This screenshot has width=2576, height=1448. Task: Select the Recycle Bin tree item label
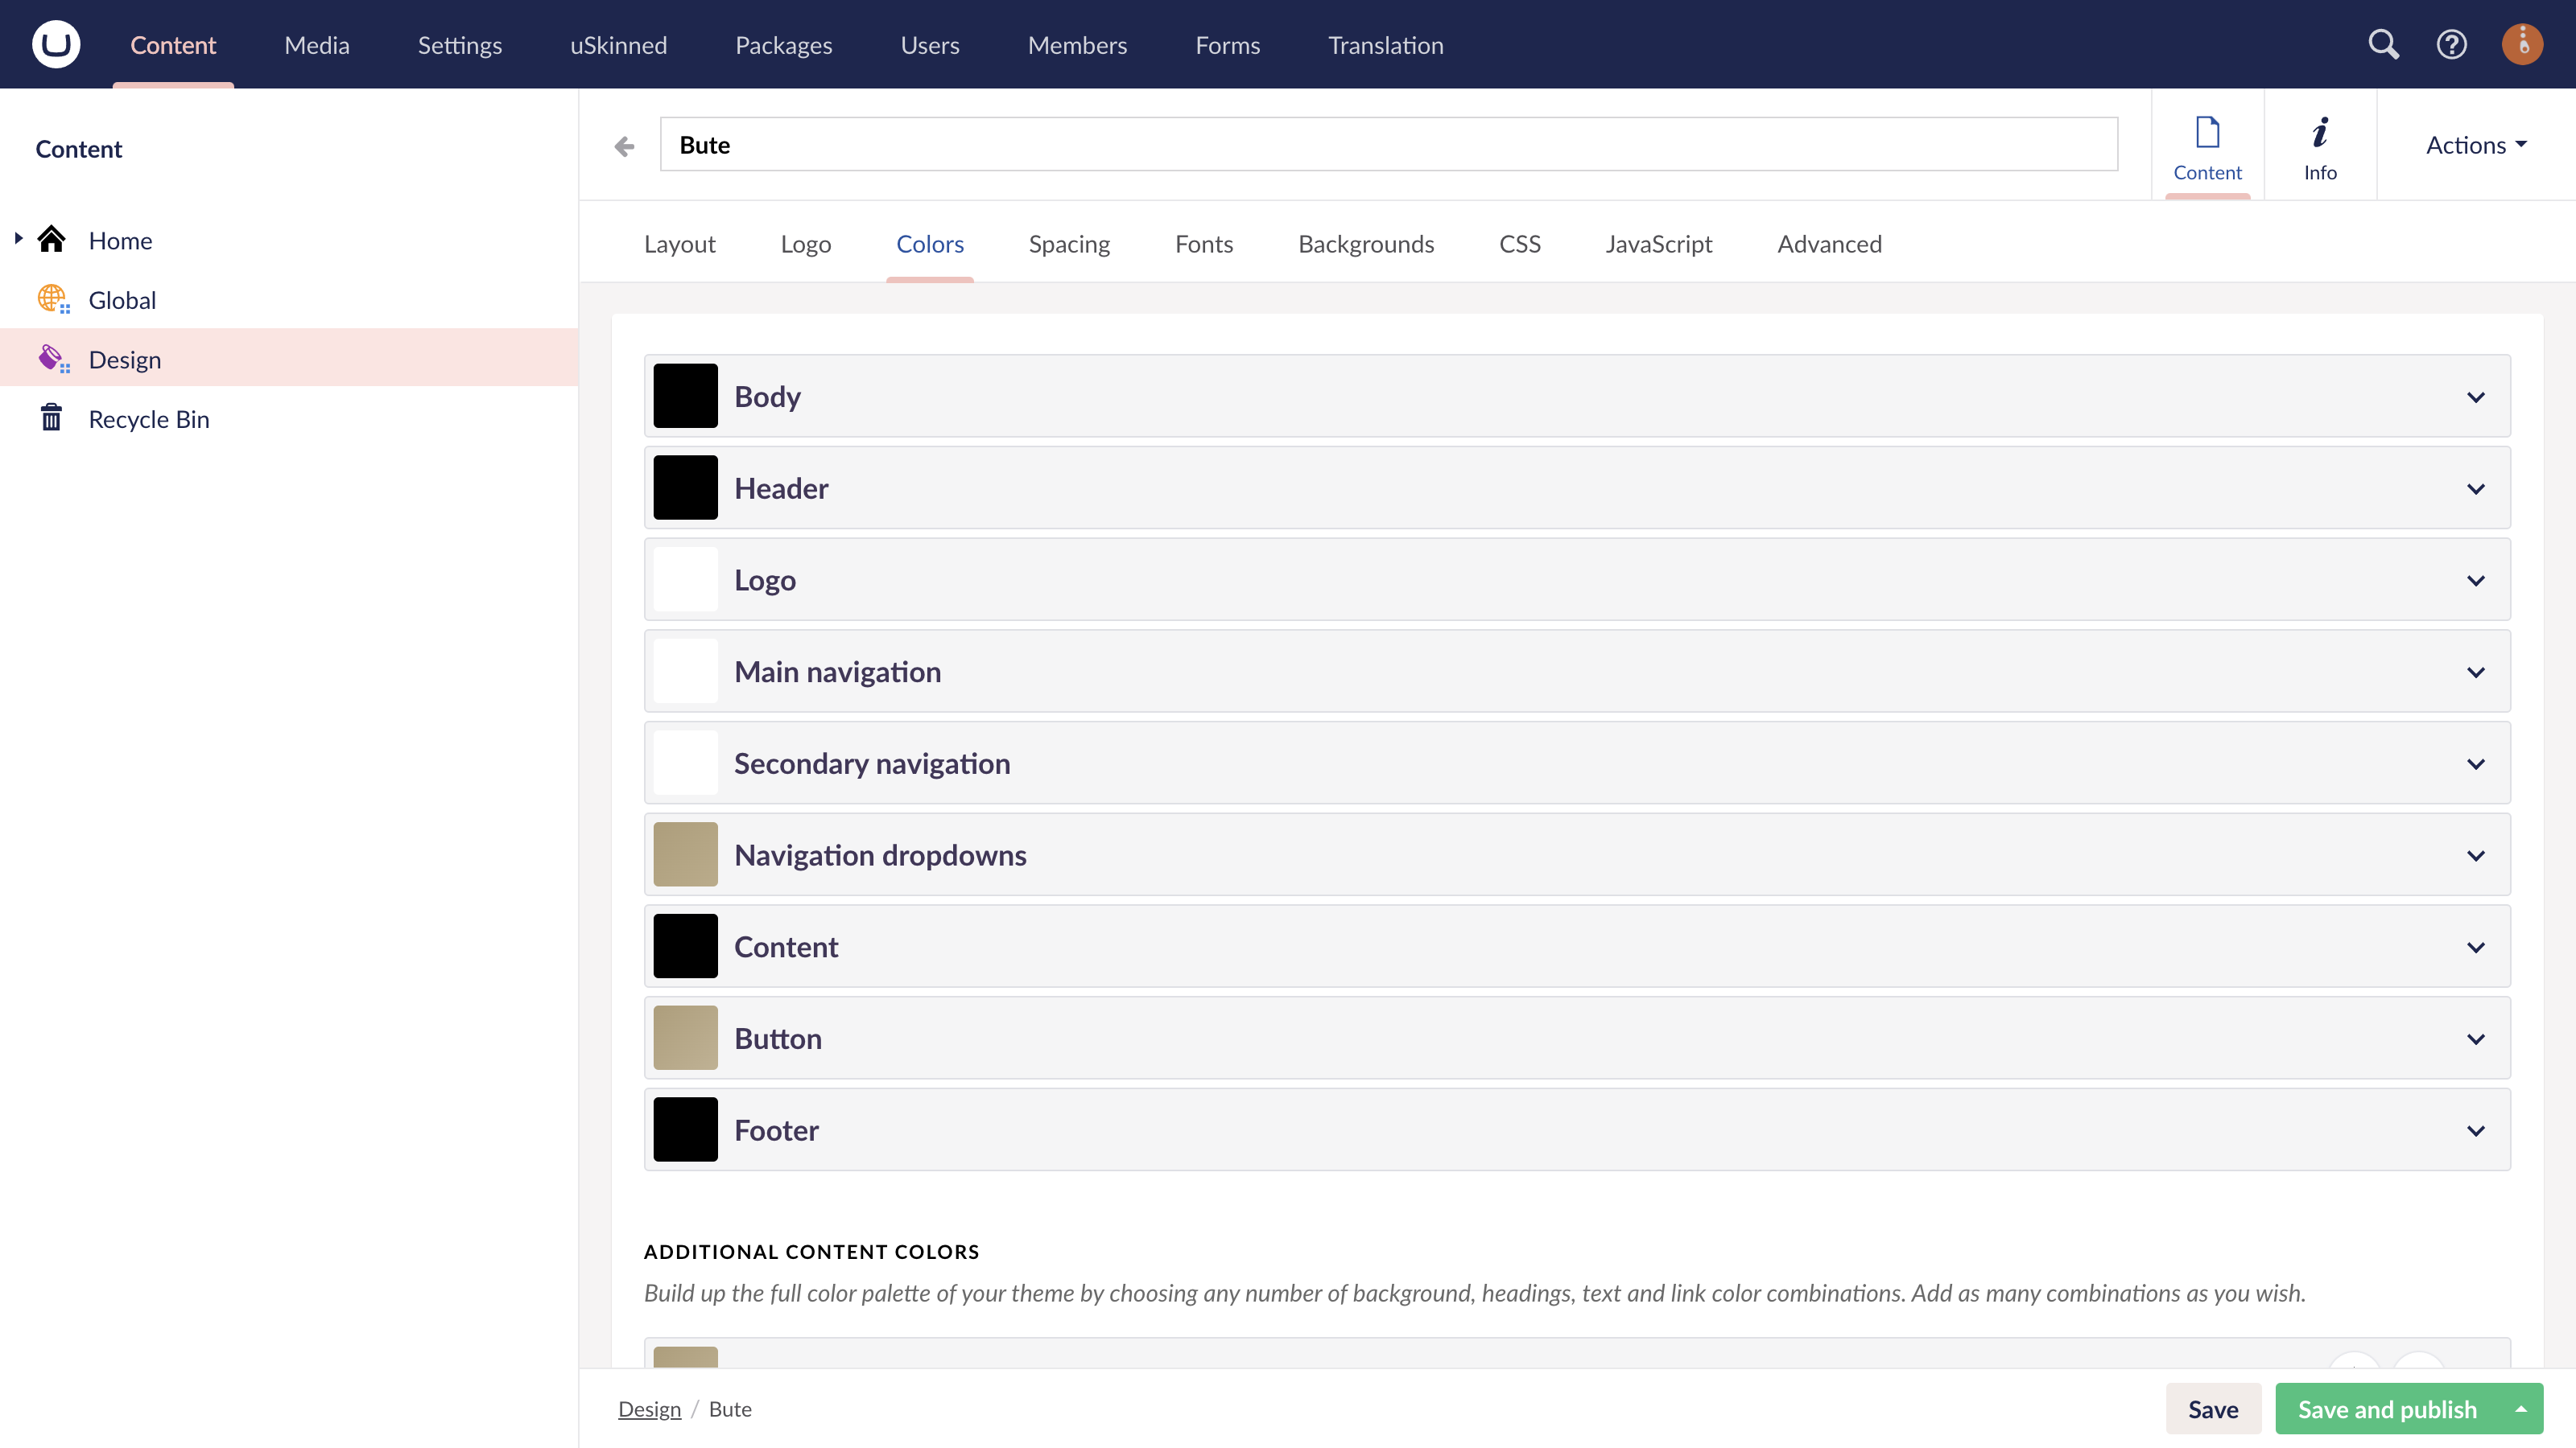click(x=149, y=418)
